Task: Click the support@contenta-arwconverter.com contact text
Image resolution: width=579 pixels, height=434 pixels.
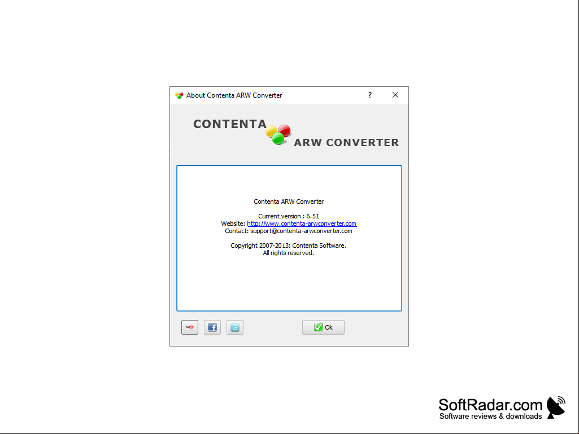Action: click(301, 231)
